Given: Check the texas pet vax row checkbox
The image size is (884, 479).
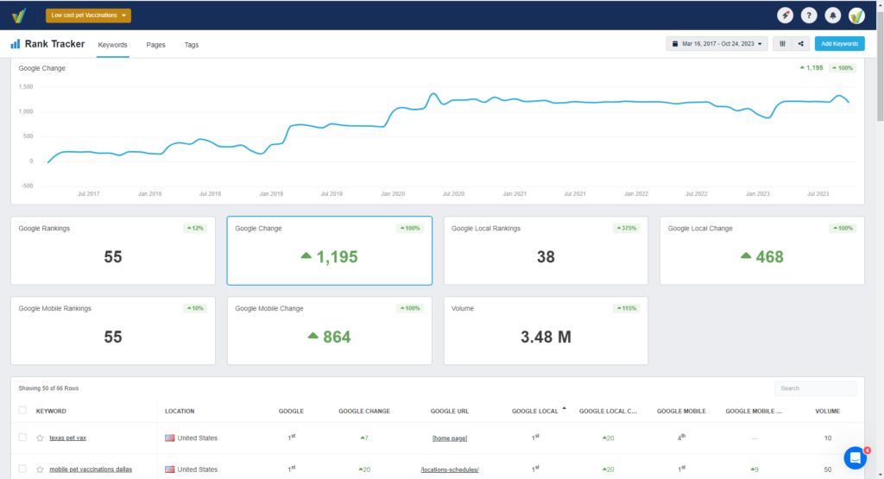Looking at the screenshot, I should point(22,438).
